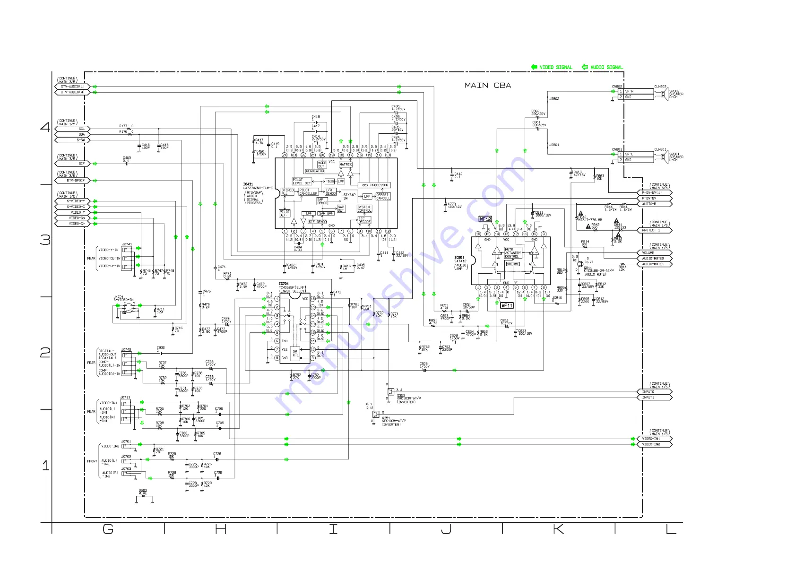Click the MAIN CBA board title
This screenshot has height=563, width=804.
[487, 86]
